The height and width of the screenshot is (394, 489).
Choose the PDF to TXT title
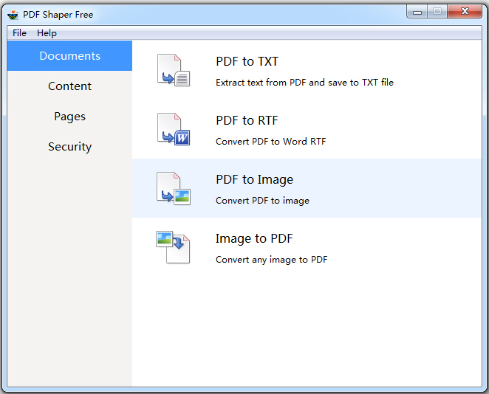(x=247, y=61)
